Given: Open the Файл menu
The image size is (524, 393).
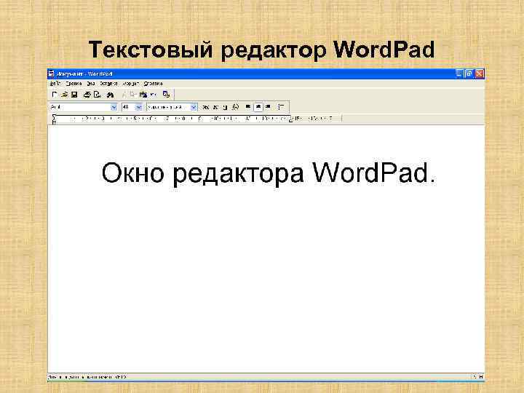Looking at the screenshot, I should 55,84.
